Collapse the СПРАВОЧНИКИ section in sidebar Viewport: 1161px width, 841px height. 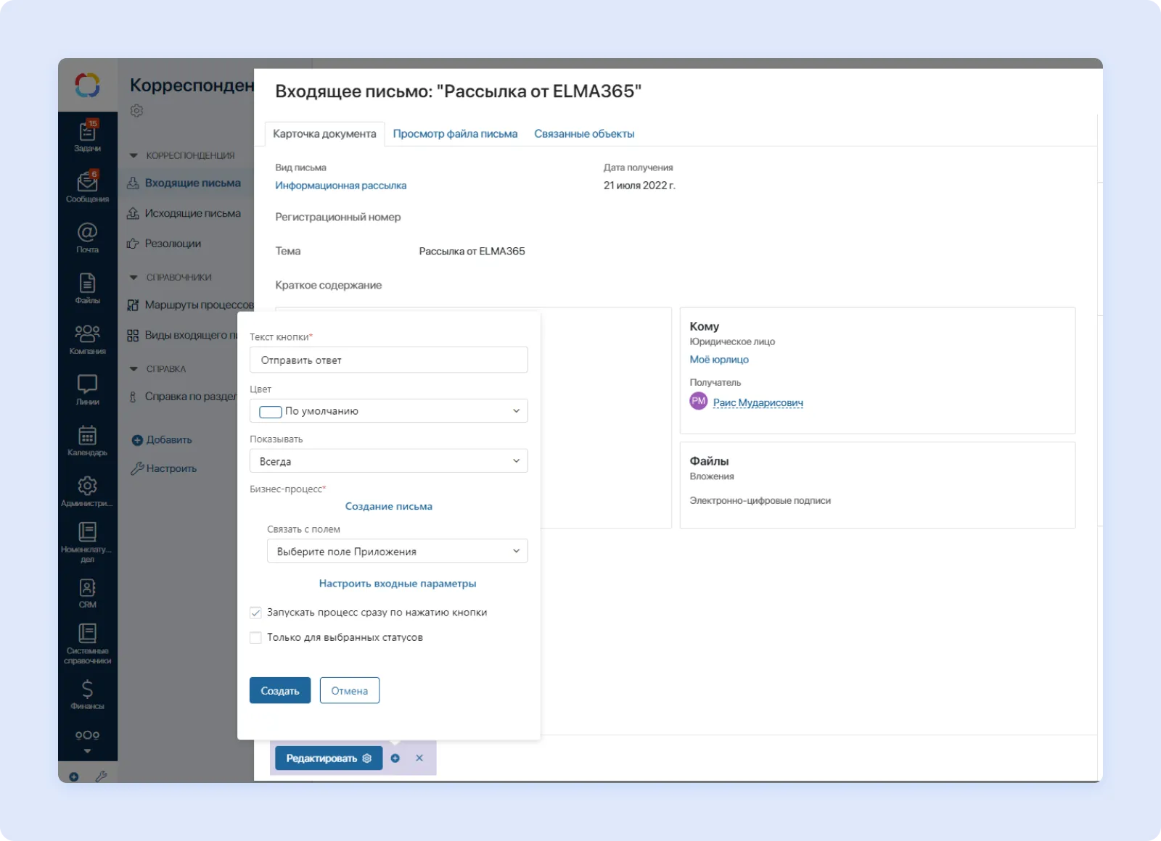(134, 278)
